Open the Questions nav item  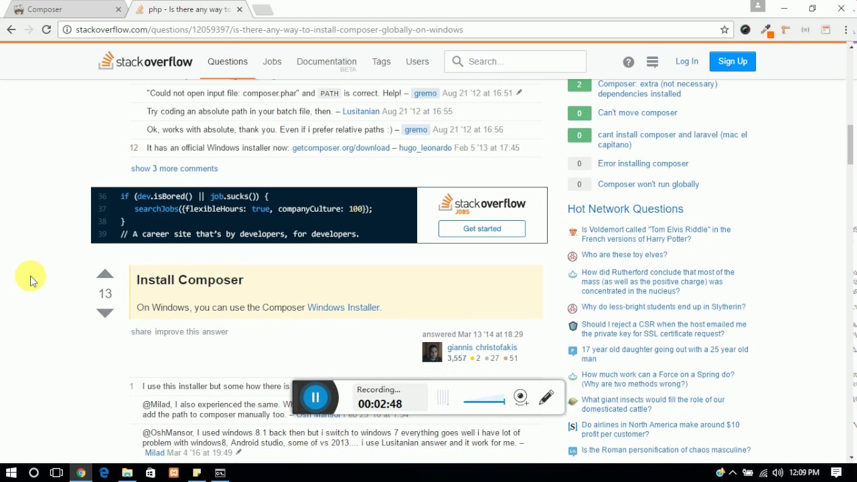(x=228, y=62)
